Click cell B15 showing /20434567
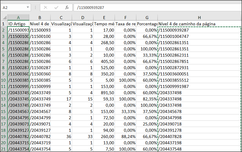The image size is (242, 152). pos(40,111)
